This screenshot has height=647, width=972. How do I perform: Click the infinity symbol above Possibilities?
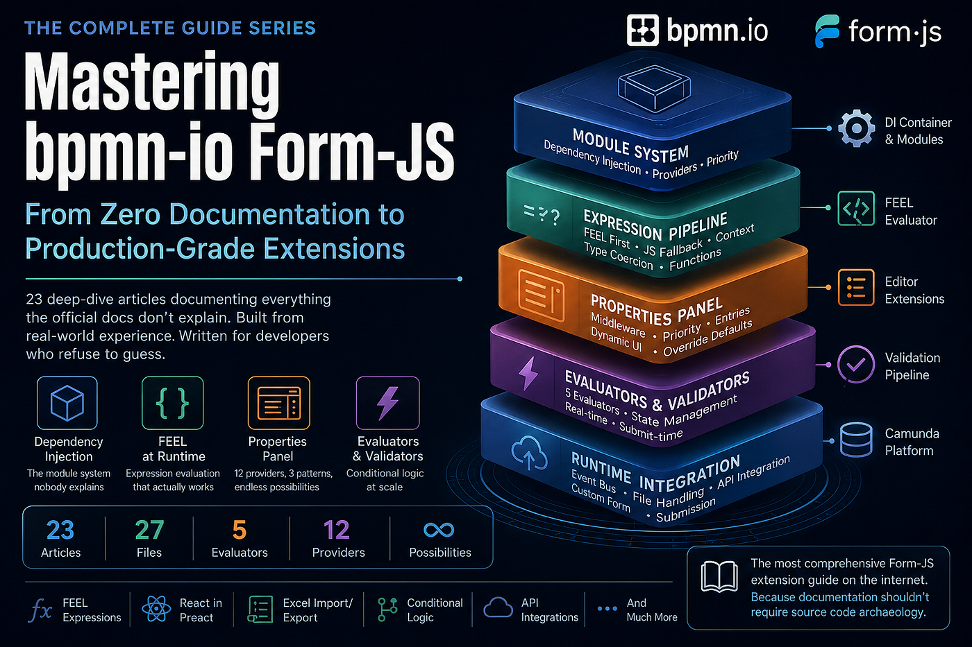[x=439, y=530]
